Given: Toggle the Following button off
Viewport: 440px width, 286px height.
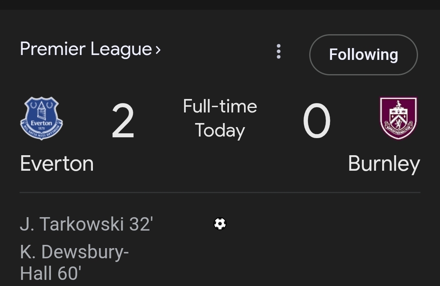Looking at the screenshot, I should click(x=363, y=55).
